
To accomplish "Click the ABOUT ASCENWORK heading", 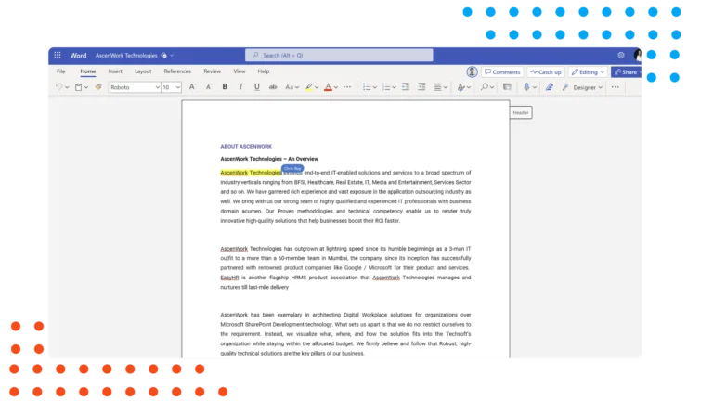I will (x=246, y=147).
